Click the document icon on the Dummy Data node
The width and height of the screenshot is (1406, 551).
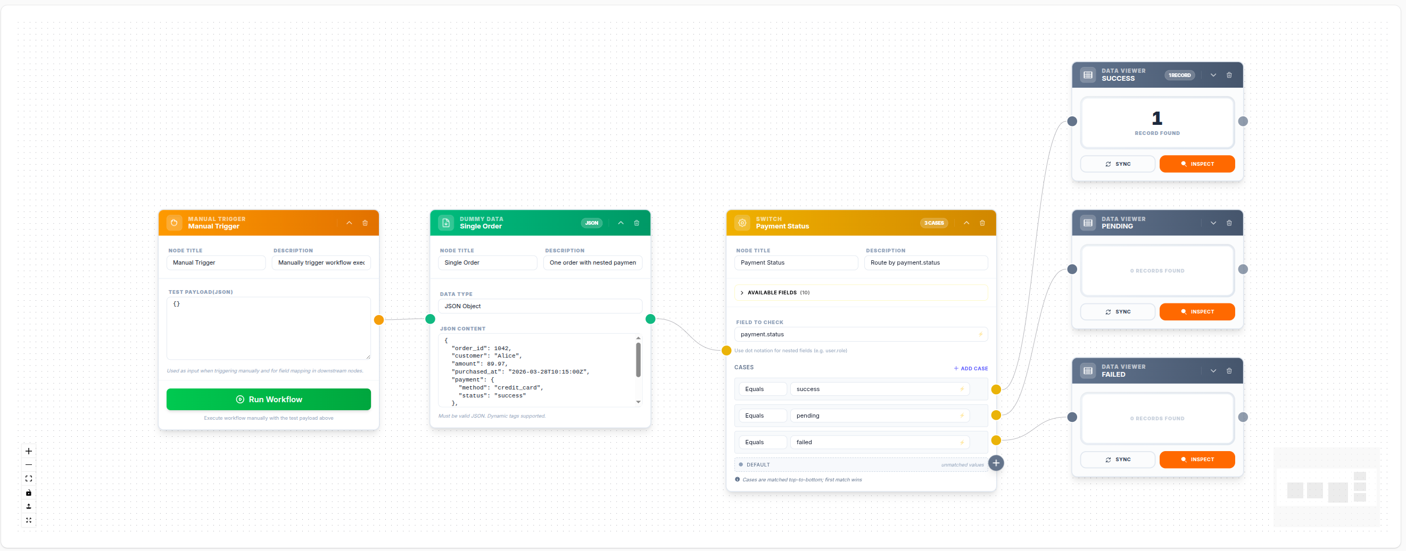pyautogui.click(x=446, y=223)
